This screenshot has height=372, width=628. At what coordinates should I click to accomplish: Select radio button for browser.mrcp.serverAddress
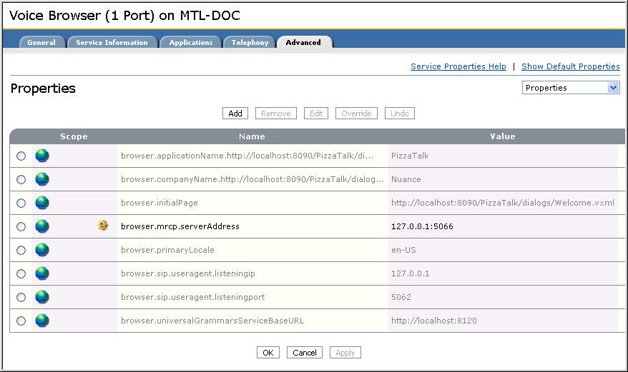21,226
